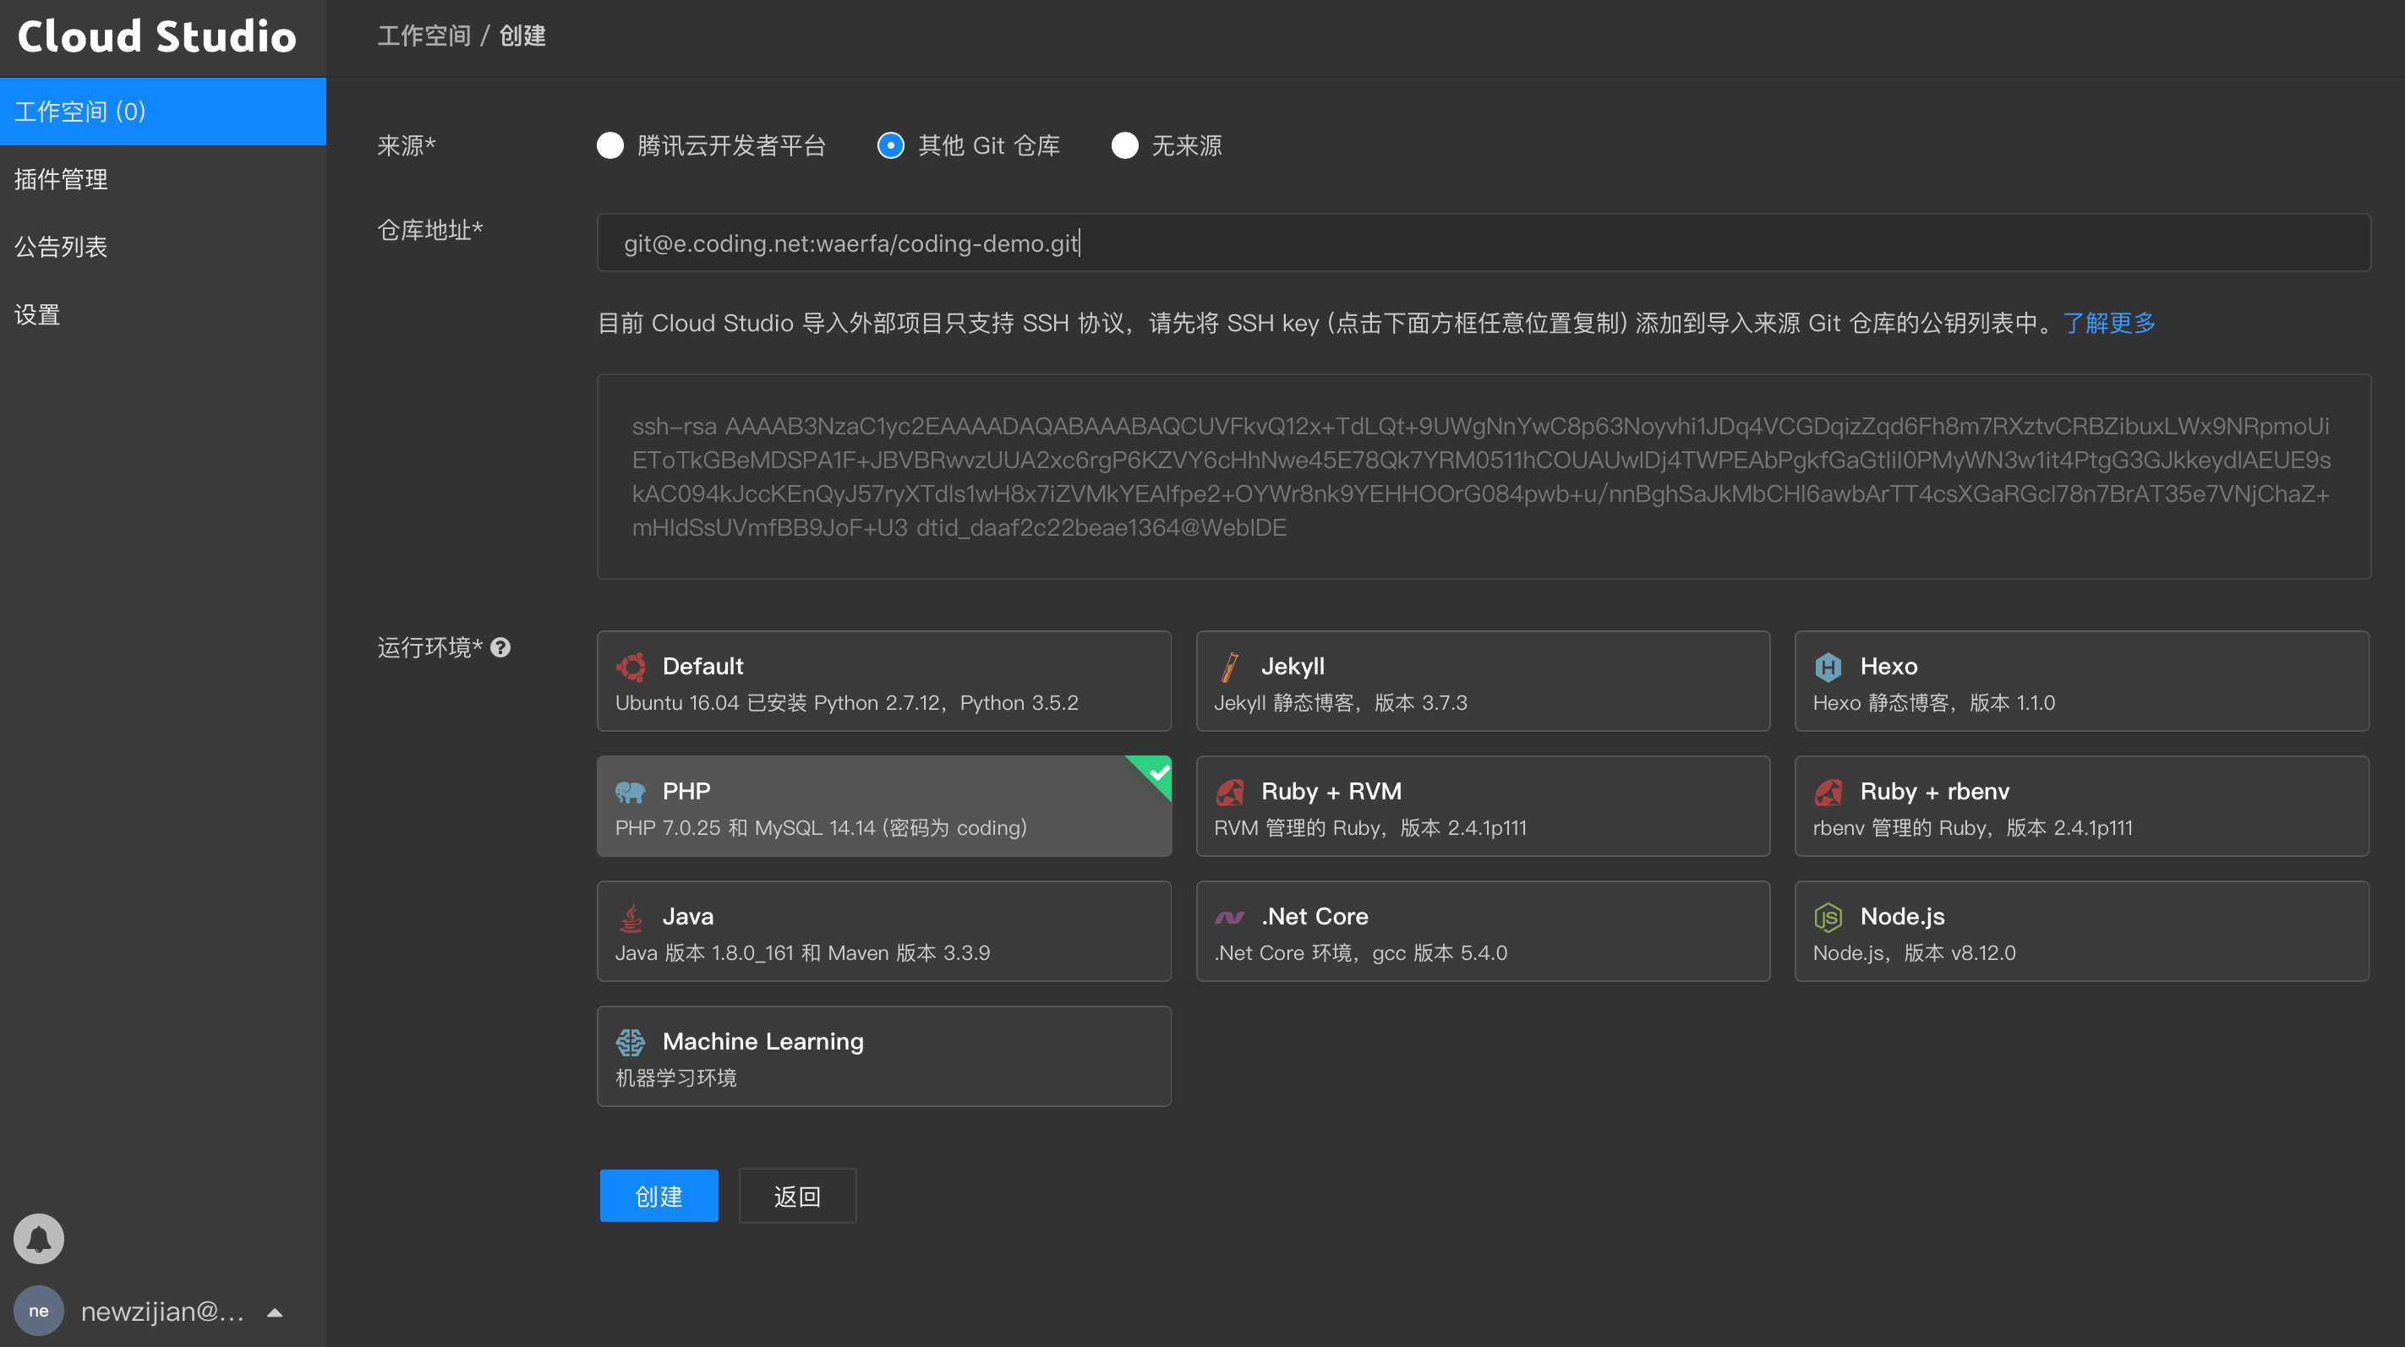Image resolution: width=2405 pixels, height=1347 pixels.
Task: Select 无来源 radio option
Action: 1124,145
